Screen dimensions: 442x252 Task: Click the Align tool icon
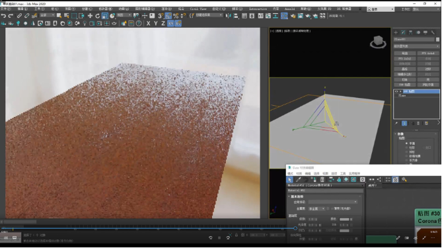coord(236,16)
